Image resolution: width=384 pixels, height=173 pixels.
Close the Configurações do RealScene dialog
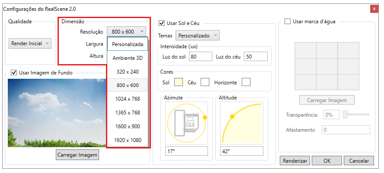tap(374, 9)
